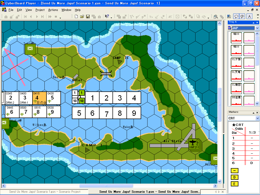Fast-forward the move playback
The height and width of the screenshot is (195, 260).
(50, 17)
